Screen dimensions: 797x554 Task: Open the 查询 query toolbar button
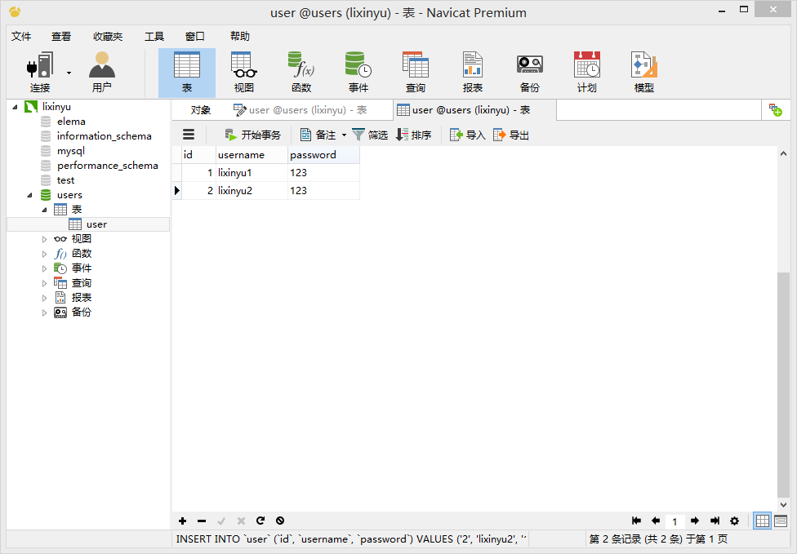(416, 73)
